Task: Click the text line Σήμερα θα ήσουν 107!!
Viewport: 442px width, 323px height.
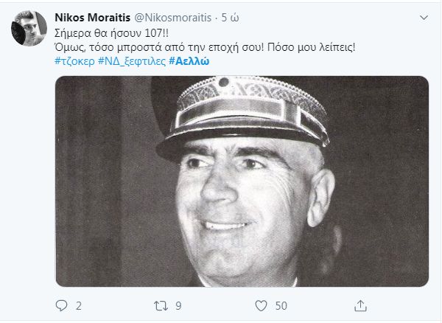Action: coord(112,33)
